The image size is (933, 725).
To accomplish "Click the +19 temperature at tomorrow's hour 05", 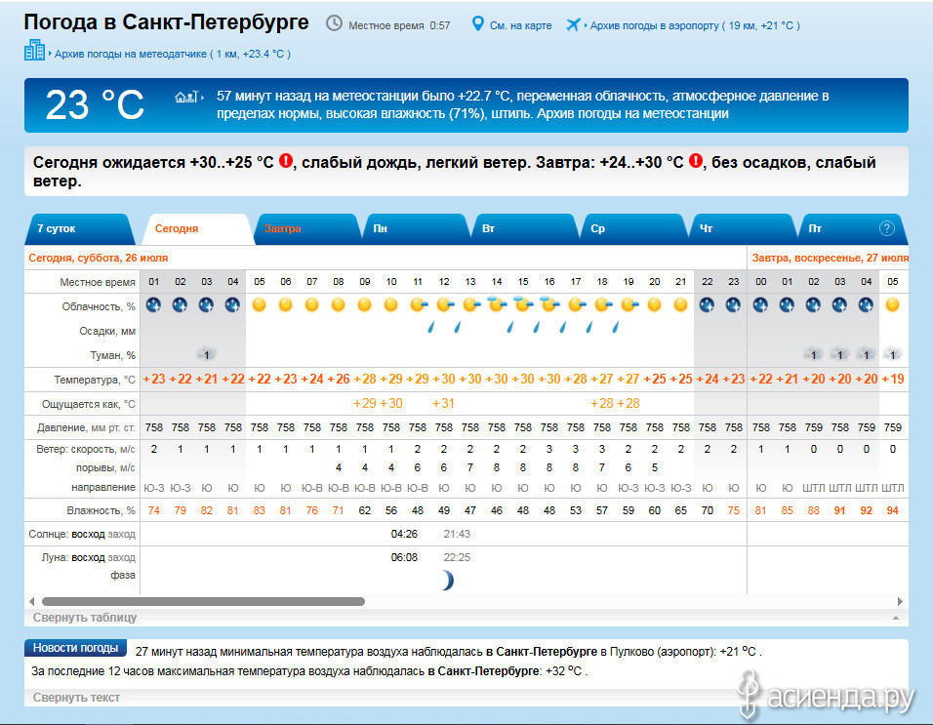I will (x=893, y=379).
